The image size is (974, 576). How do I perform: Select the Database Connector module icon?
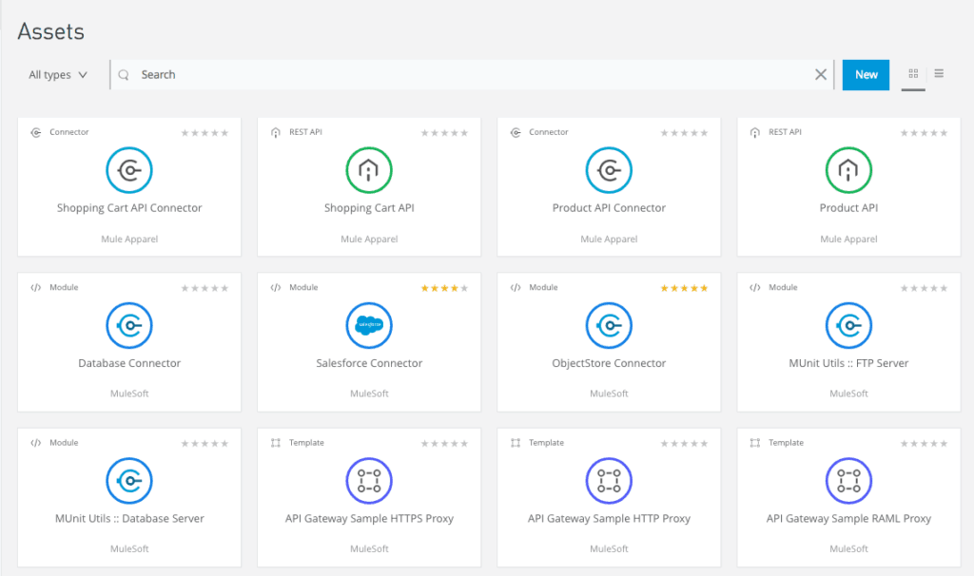[129, 325]
